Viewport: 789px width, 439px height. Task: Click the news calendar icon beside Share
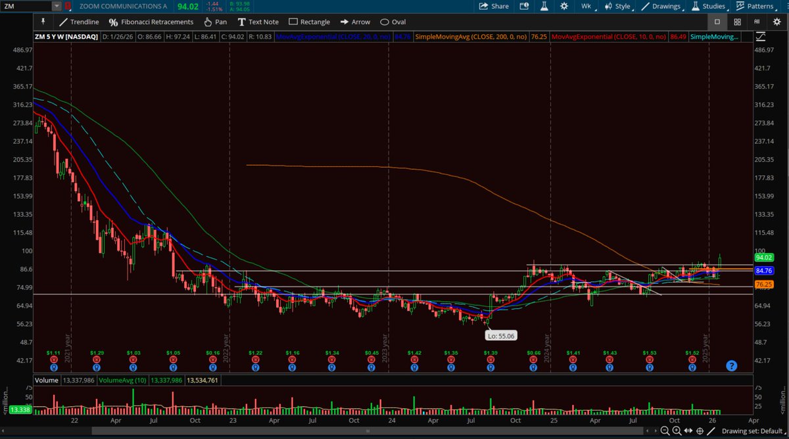[x=525, y=6]
